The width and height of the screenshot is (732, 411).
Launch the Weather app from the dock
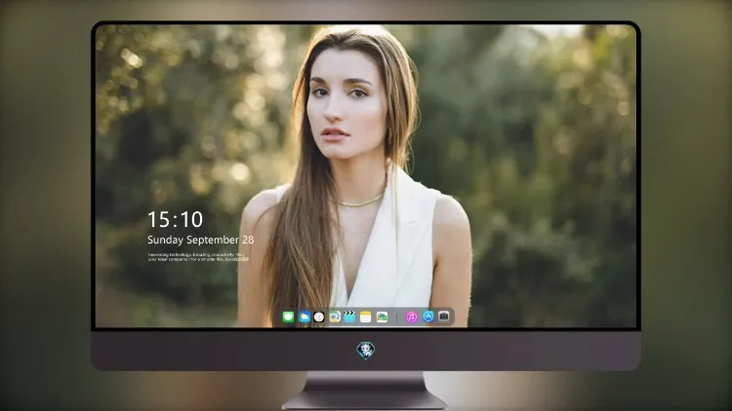(x=305, y=318)
